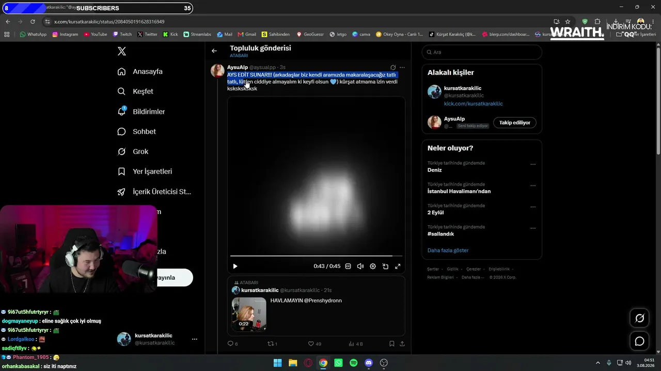Click the X logo in the sidebar
Screen dimensions: 661x371
122,51
